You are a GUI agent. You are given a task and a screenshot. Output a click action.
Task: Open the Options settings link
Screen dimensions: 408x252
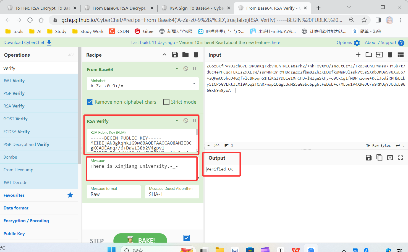(x=348, y=43)
